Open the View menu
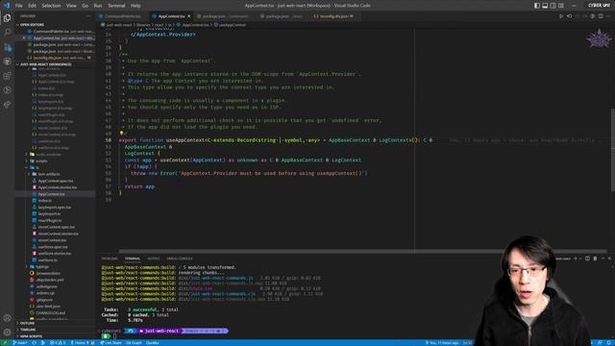 pyautogui.click(x=71, y=6)
